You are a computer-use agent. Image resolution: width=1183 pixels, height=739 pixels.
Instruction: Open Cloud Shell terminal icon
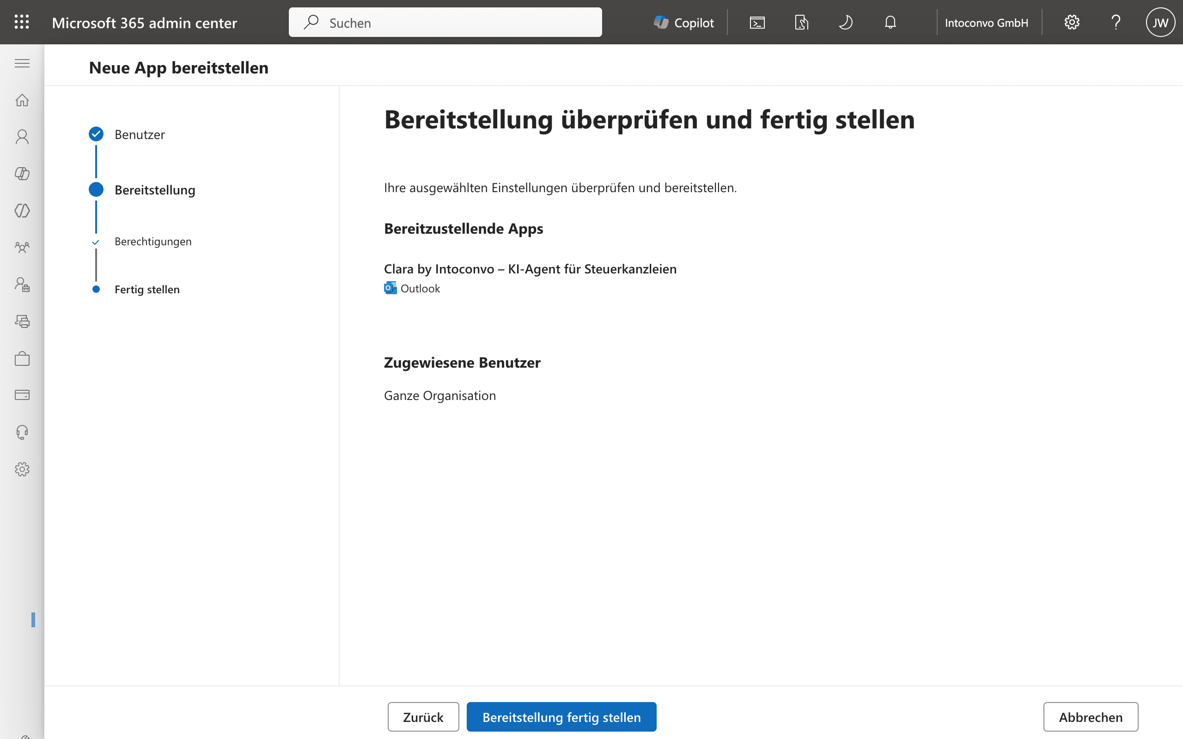757,23
